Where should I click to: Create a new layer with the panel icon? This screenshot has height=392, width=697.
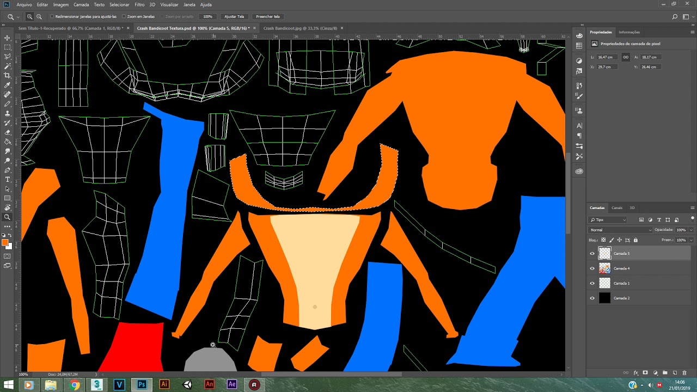tap(675, 373)
